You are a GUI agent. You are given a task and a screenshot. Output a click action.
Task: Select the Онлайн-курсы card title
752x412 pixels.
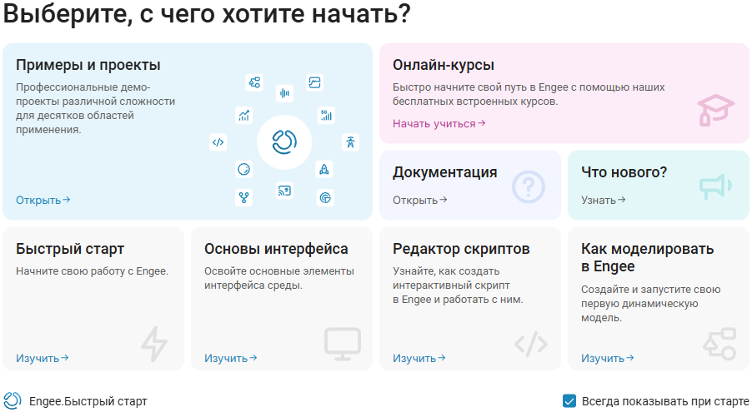click(444, 65)
